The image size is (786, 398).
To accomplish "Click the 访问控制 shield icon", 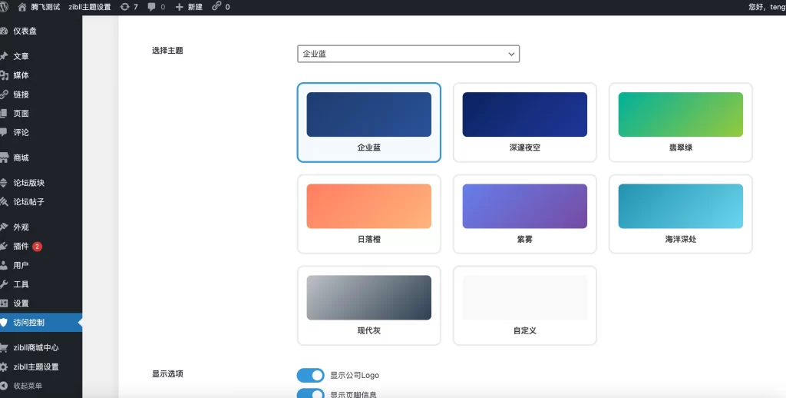I will (5, 323).
